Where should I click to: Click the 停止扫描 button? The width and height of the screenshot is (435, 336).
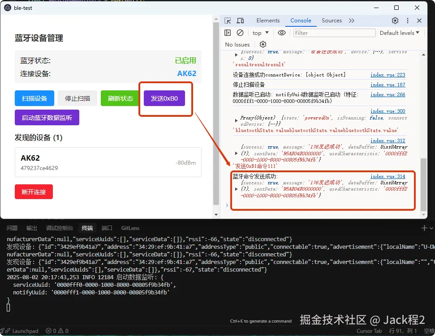(x=78, y=98)
